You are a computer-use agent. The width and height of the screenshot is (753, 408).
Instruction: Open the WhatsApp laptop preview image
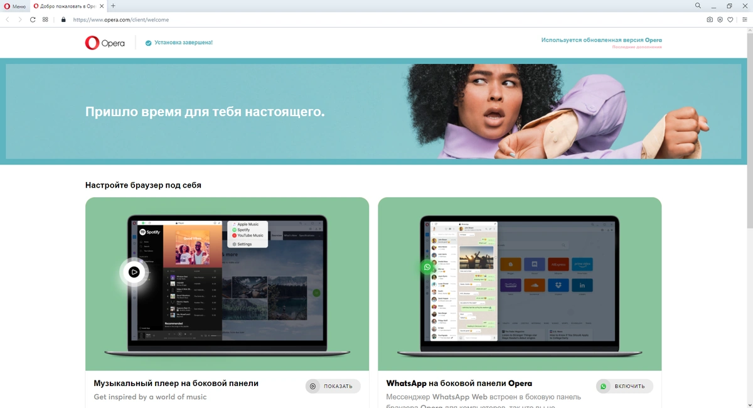tap(520, 284)
